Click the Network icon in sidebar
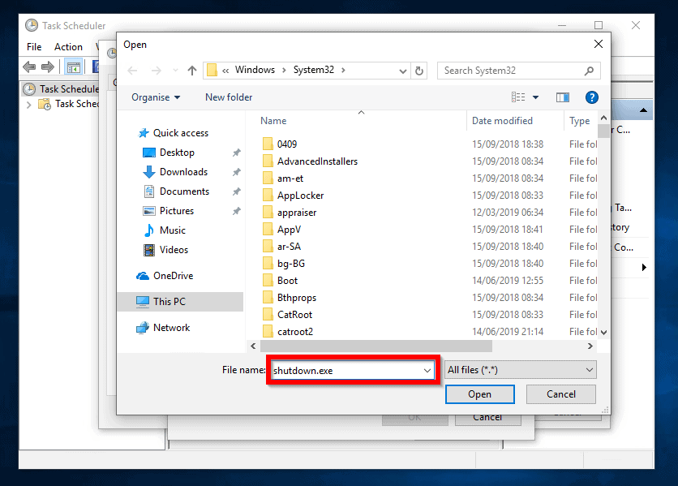 pyautogui.click(x=143, y=328)
